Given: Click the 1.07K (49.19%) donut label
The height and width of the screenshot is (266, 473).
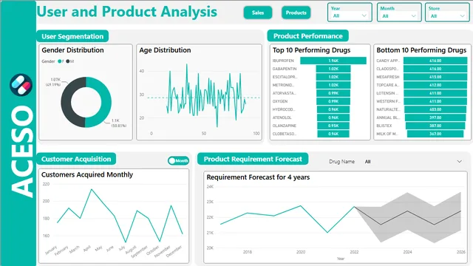Looking at the screenshot, I should pyautogui.click(x=53, y=82).
